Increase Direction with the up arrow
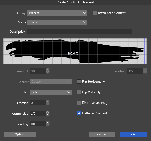 48,102
